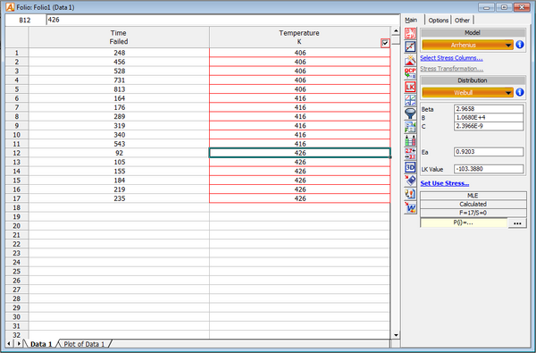536x353 pixels.
Task: Select the Temperature cell in row 17
Action: coord(299,198)
